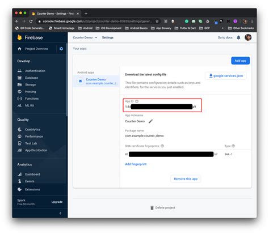Select Counter Demo Android app entry

96,81
